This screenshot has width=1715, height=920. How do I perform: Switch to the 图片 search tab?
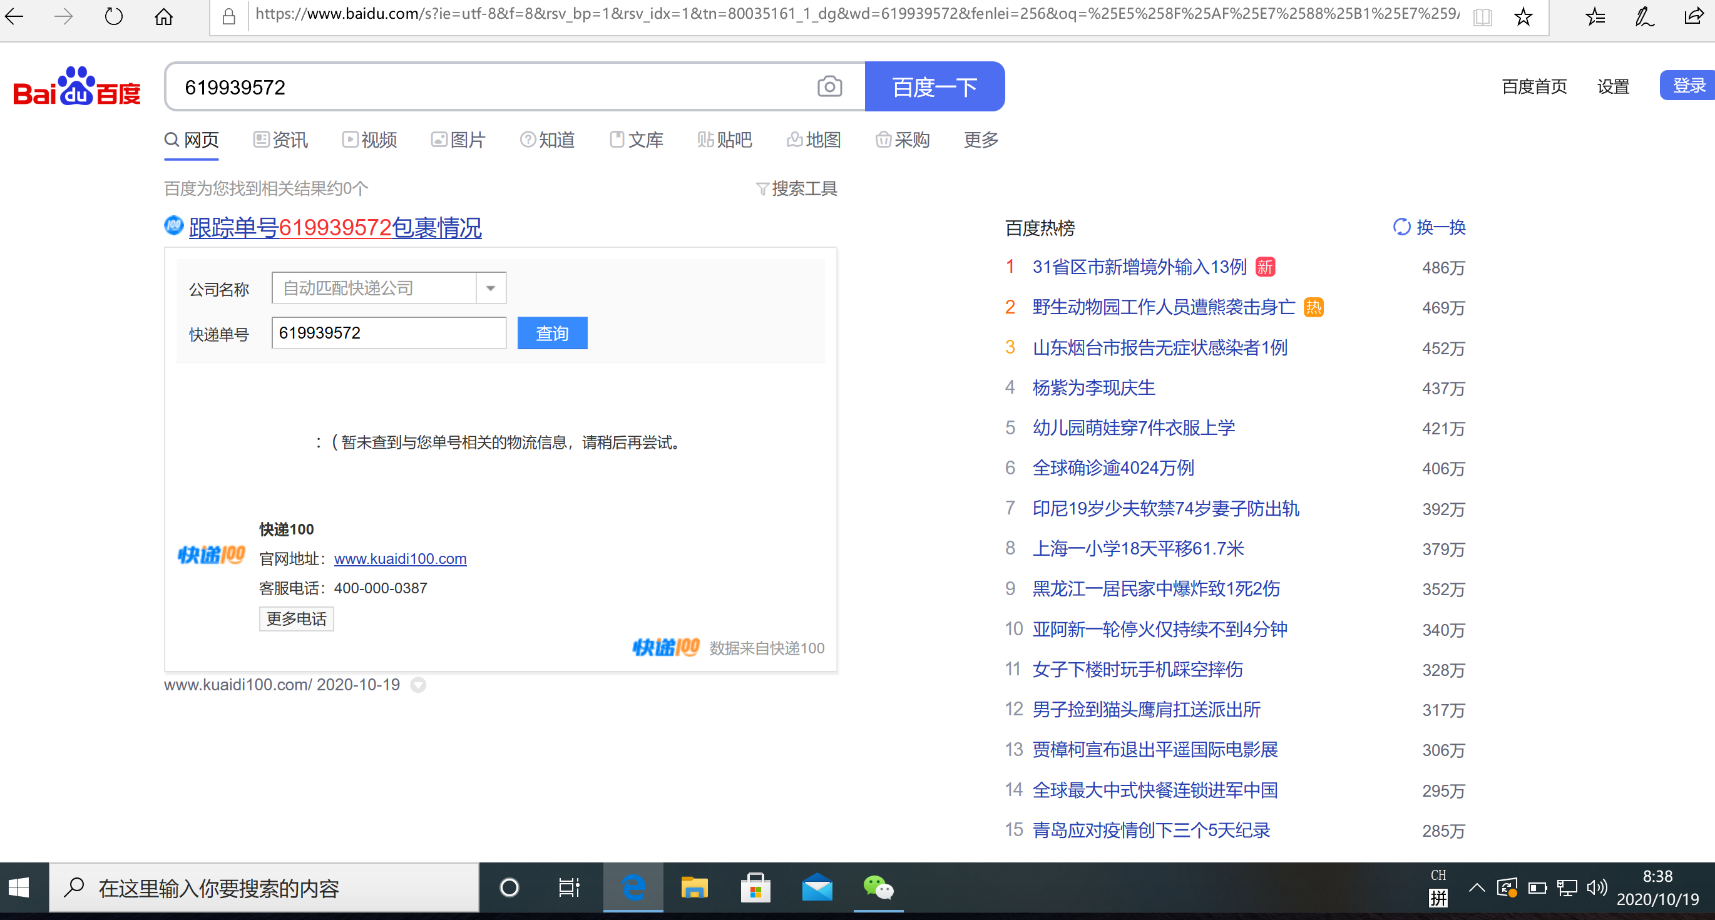pyautogui.click(x=458, y=140)
